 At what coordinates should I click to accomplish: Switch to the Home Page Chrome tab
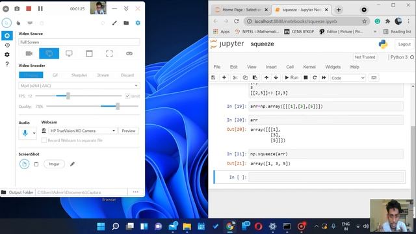pyautogui.click(x=241, y=10)
